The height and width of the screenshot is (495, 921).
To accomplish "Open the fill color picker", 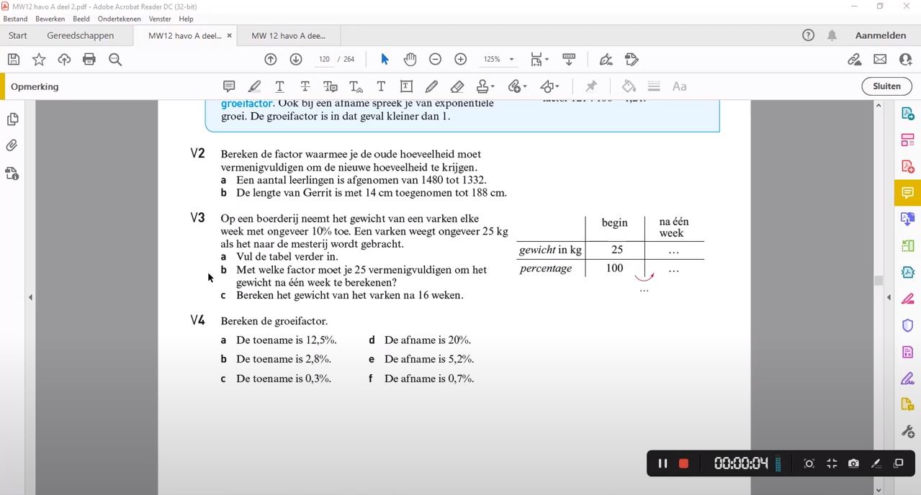I will coord(629,86).
